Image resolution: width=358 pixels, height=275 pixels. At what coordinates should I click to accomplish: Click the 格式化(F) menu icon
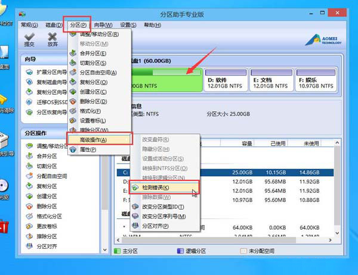tap(73, 111)
